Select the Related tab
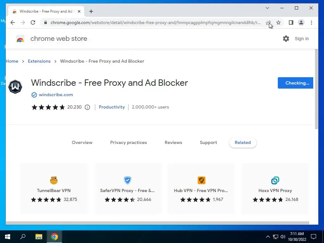 pyautogui.click(x=243, y=143)
